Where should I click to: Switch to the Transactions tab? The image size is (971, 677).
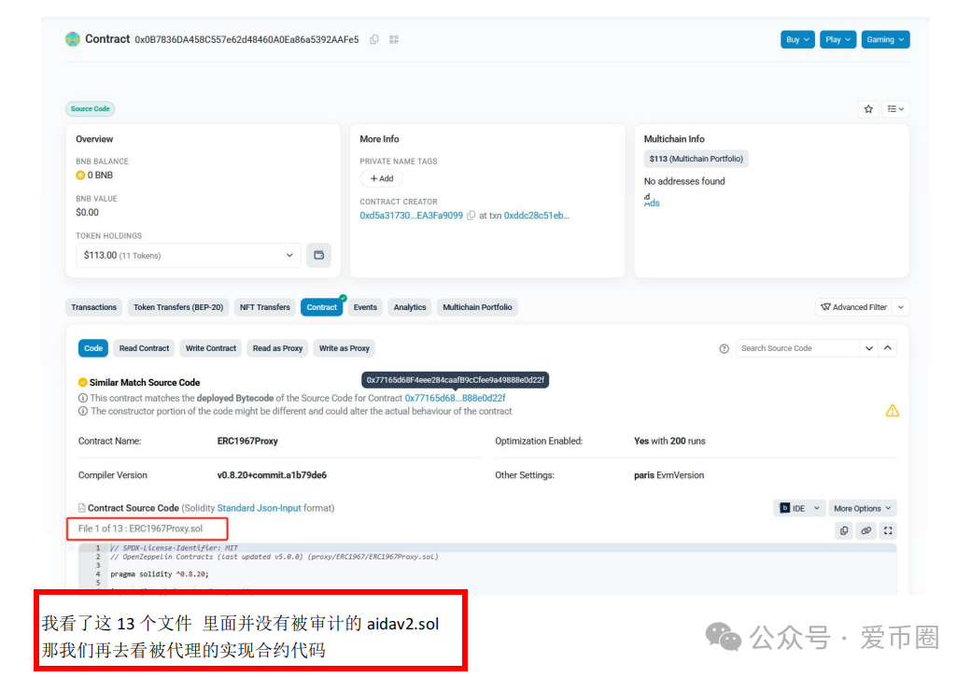[93, 307]
